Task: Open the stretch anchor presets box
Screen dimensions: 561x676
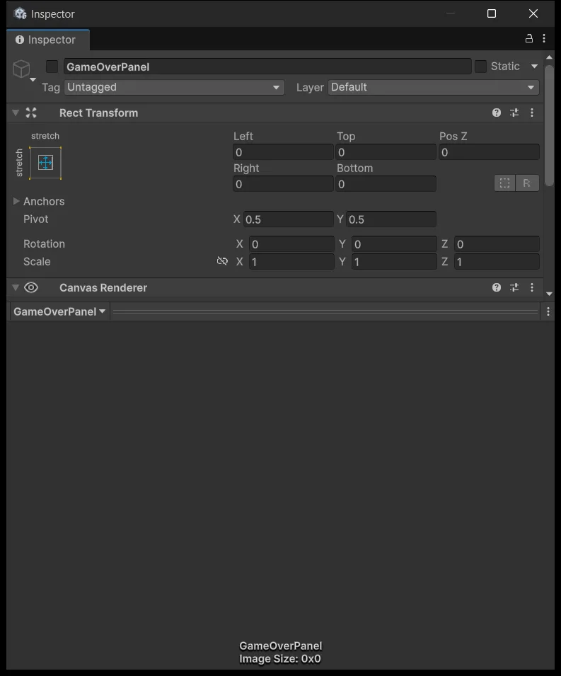Action: tap(45, 163)
